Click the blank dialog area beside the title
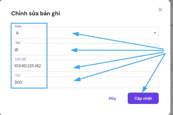 pos(108,13)
